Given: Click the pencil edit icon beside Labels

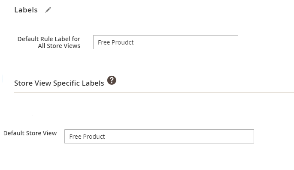Looking at the screenshot, I should pos(48,10).
